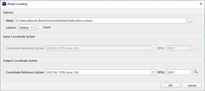Cancel the Raster Loading dialog
205x91 pixels.
click(192, 86)
